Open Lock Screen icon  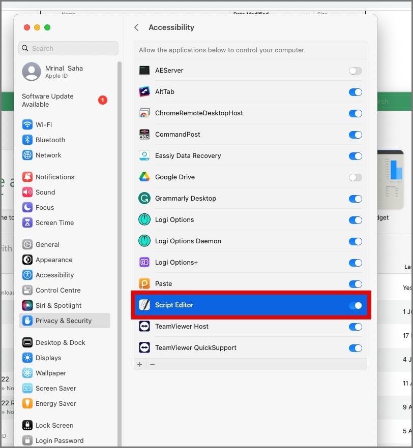[x=27, y=425]
